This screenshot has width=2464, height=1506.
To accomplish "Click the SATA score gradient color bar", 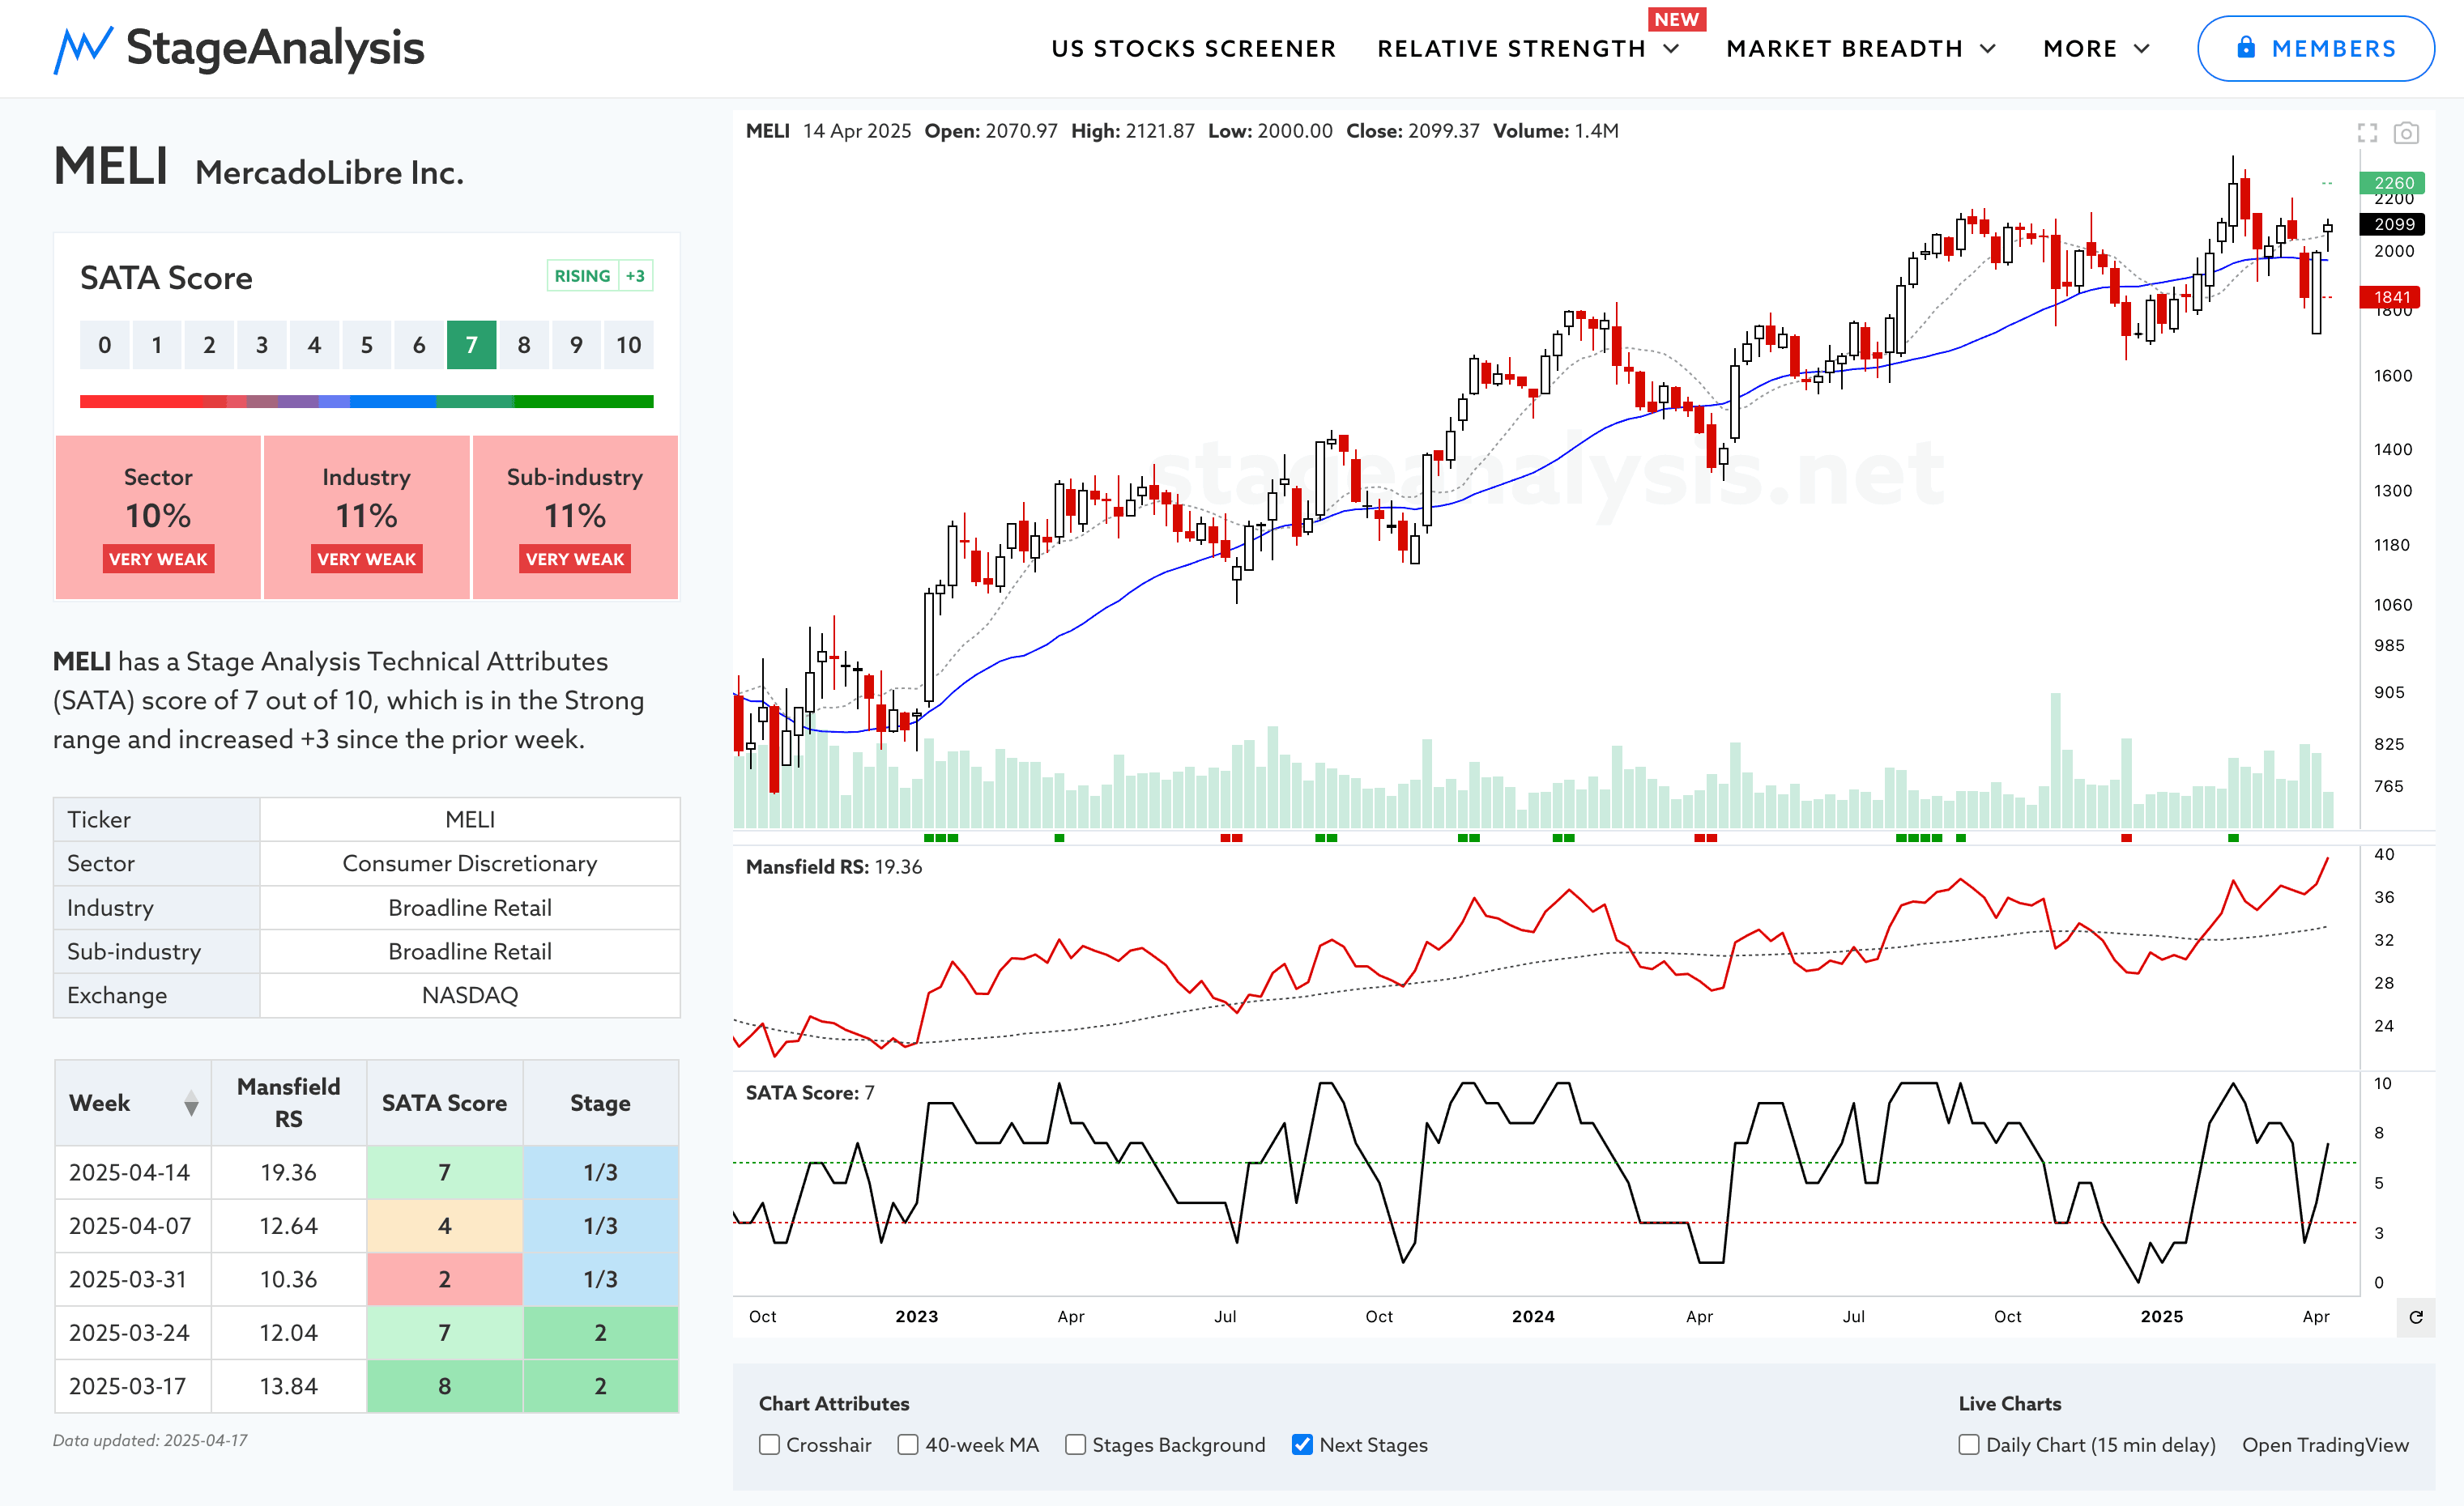I will pyautogui.click(x=366, y=402).
